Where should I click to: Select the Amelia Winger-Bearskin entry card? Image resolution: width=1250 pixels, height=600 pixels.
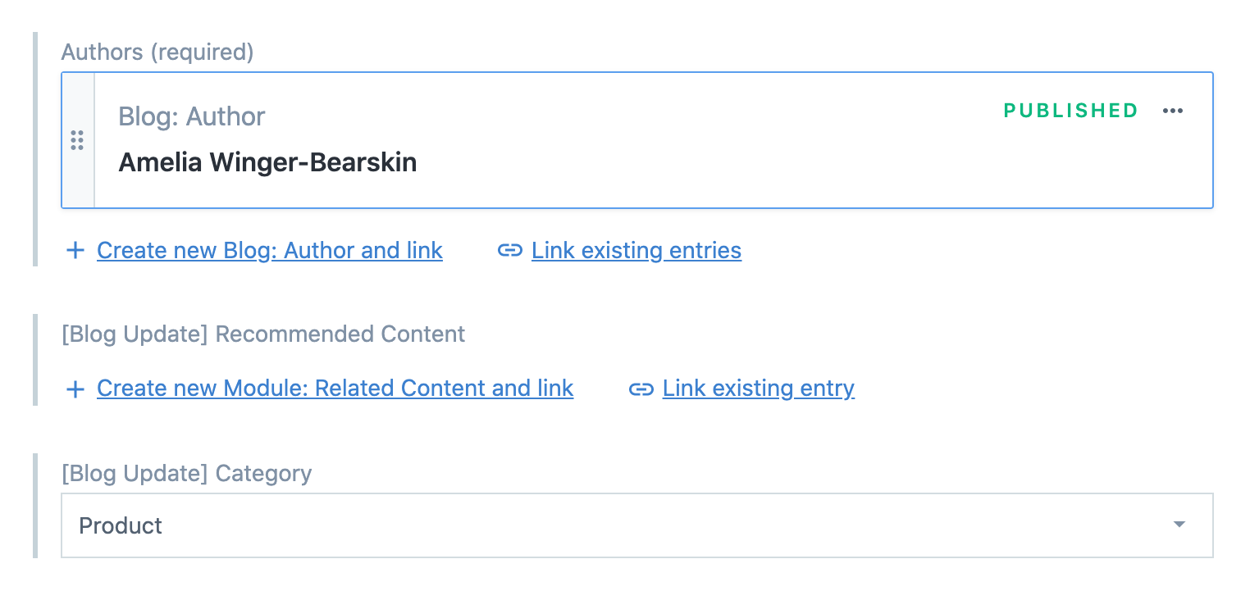[x=574, y=139]
